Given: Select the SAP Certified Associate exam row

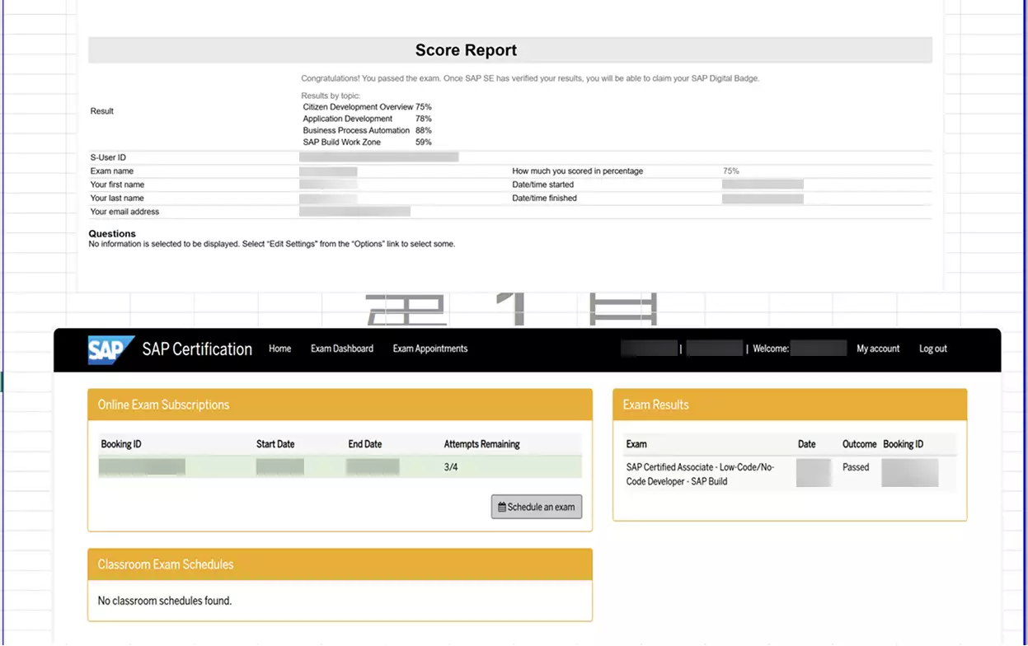Looking at the screenshot, I should tap(700, 474).
